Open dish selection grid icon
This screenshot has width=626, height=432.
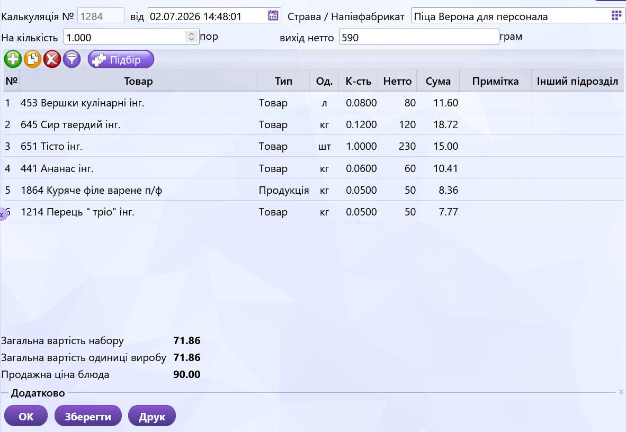[616, 15]
